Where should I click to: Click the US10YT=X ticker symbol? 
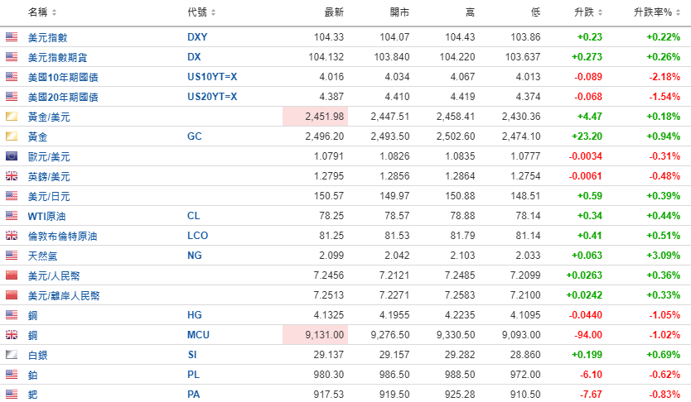pos(212,77)
